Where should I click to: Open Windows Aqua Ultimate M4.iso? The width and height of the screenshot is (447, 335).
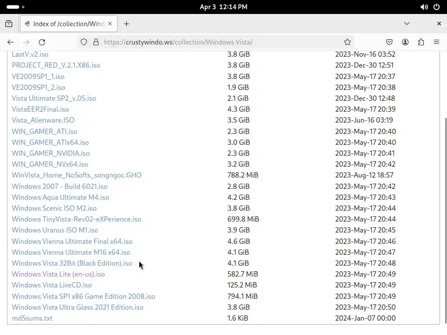pyautogui.click(x=60, y=198)
